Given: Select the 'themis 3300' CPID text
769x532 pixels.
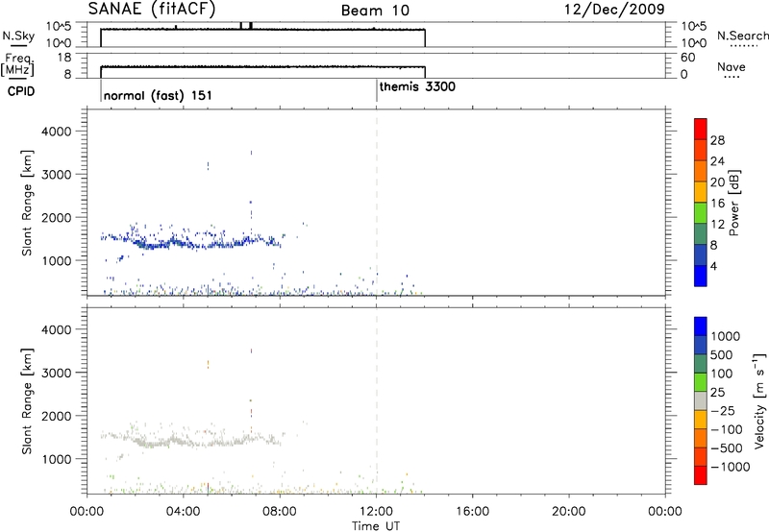Looking at the screenshot, I should [x=417, y=86].
